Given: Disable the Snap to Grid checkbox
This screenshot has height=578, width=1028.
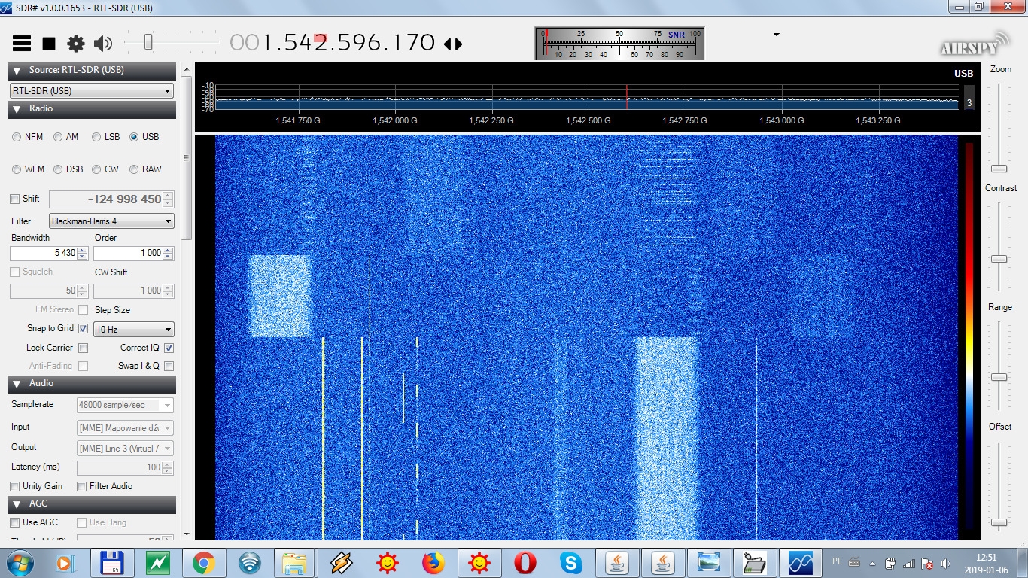Looking at the screenshot, I should [84, 329].
